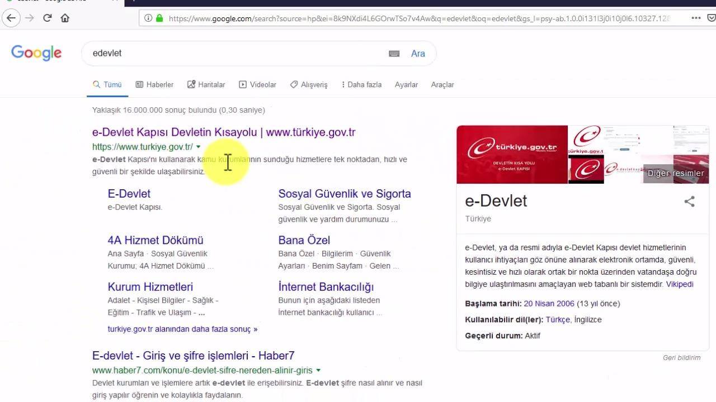Viewport: 716px width, 402px height.
Task: Click Geri bildirim feedback link
Action: (681, 358)
